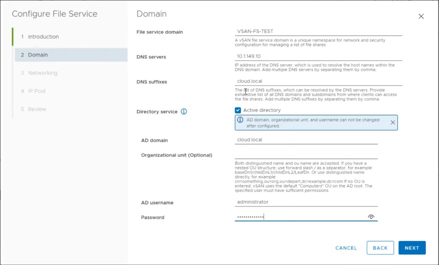Select the IP Pool step
Image resolution: width=439 pixels, height=265 pixels.
pyautogui.click(x=37, y=91)
